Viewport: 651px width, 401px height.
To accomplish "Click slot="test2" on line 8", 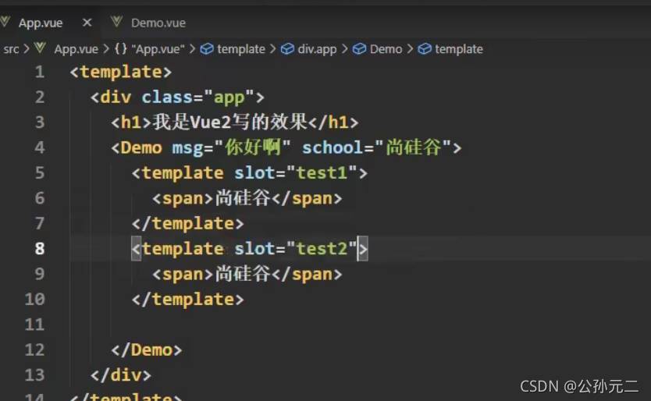I will point(296,249).
